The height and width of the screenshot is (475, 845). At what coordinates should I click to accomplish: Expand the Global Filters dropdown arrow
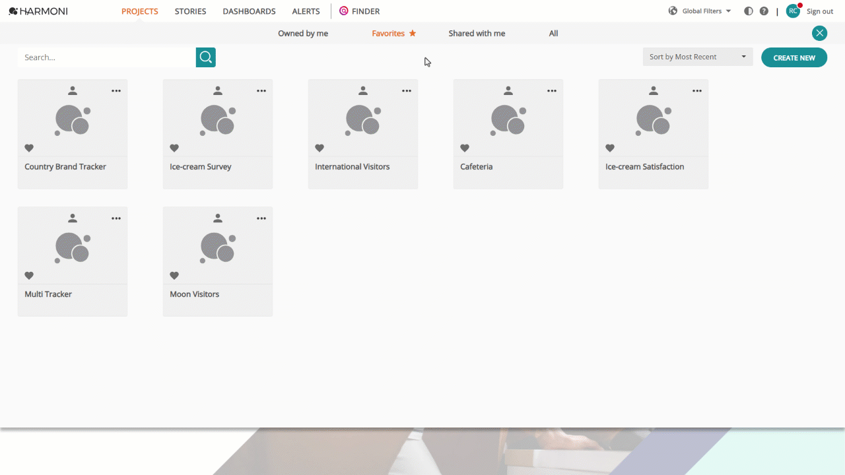pyautogui.click(x=728, y=11)
